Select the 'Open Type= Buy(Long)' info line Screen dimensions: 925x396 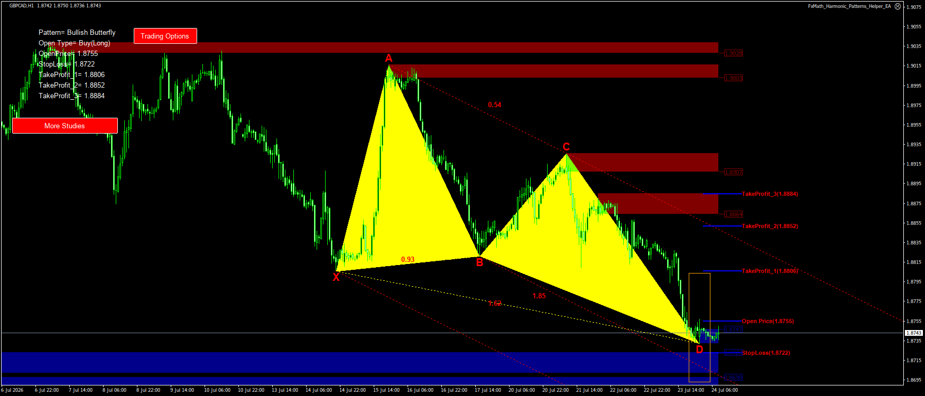pyautogui.click(x=75, y=43)
